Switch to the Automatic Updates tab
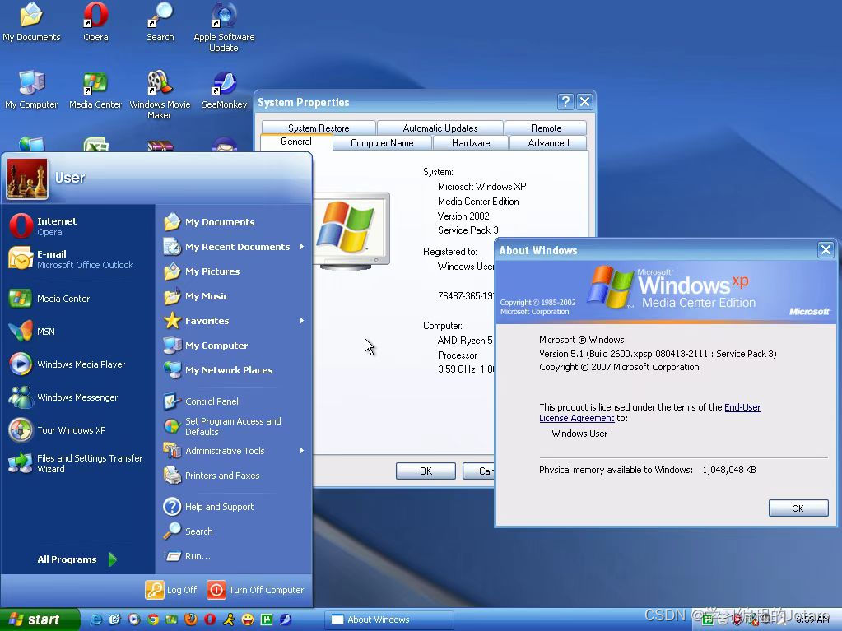Screen dimensions: 842x631 tap(440, 128)
